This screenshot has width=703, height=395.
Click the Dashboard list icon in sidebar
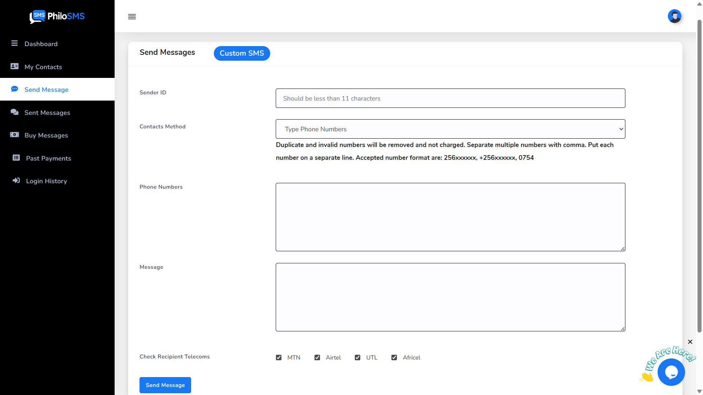[x=14, y=44]
